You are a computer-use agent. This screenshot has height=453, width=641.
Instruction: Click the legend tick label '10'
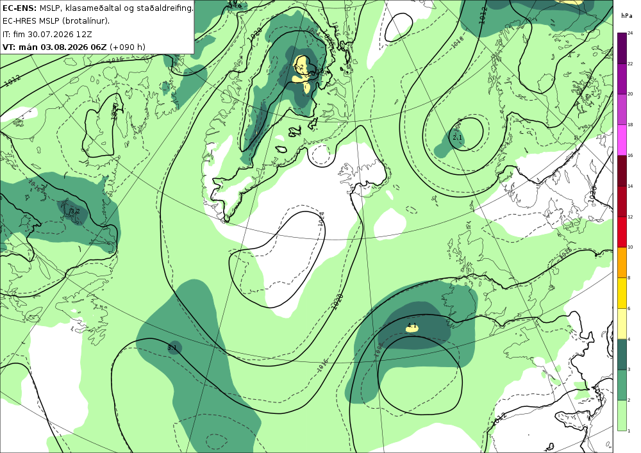630,247
